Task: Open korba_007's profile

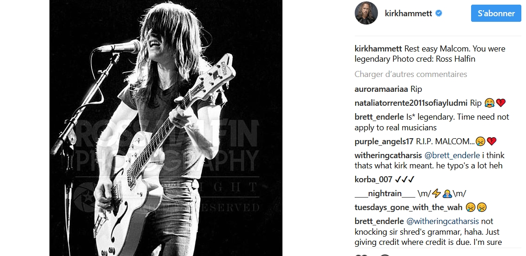Action: click(373, 179)
